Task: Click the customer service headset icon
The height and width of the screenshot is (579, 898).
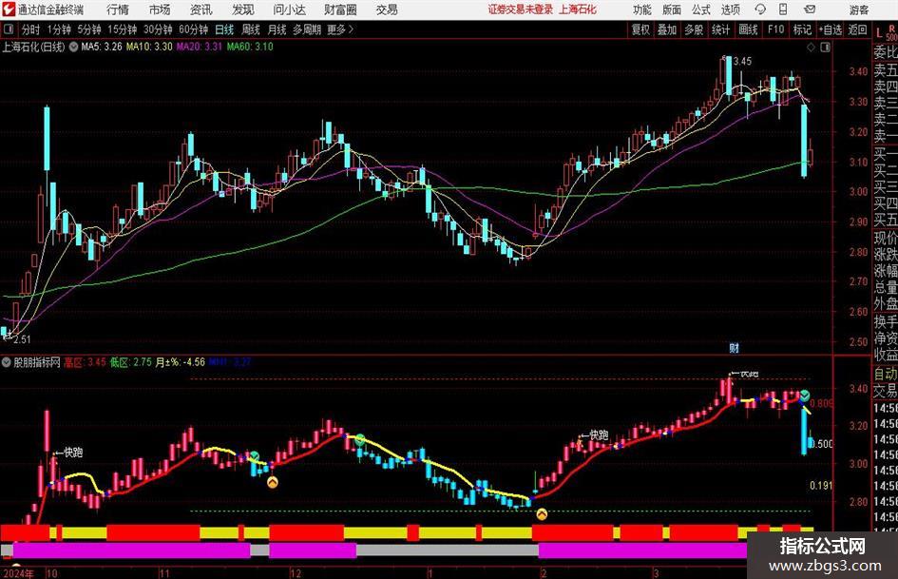Action: pos(760,10)
